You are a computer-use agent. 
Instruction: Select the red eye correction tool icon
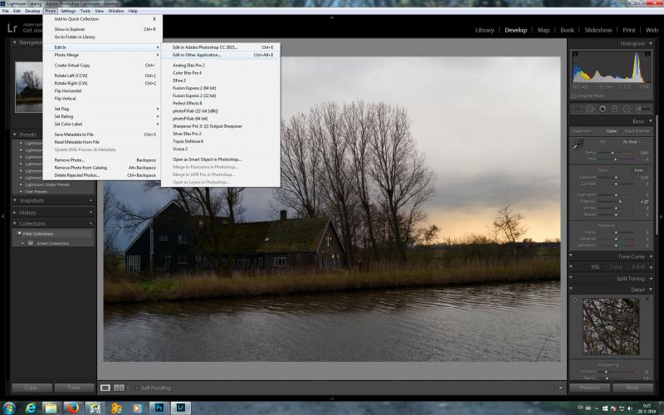pyautogui.click(x=603, y=109)
